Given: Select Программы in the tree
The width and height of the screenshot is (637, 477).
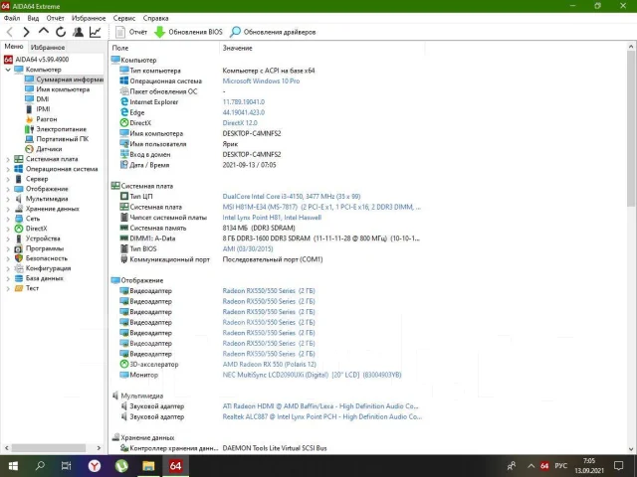Looking at the screenshot, I should point(39,248).
